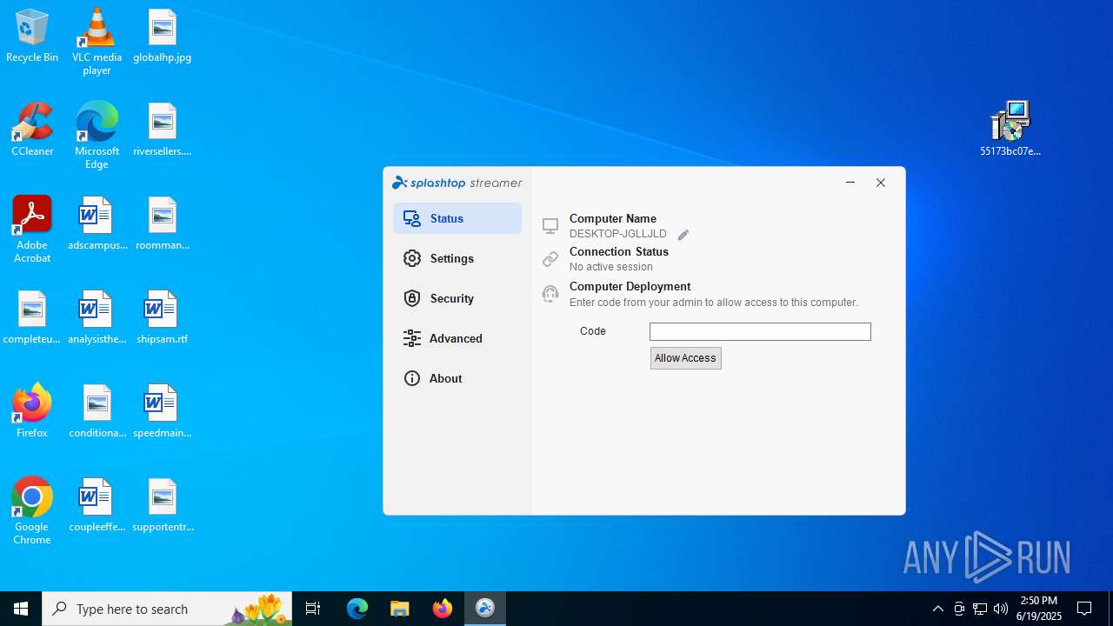Select the conditiona image file icon
This screenshot has width=1113, height=626.
[x=97, y=411]
